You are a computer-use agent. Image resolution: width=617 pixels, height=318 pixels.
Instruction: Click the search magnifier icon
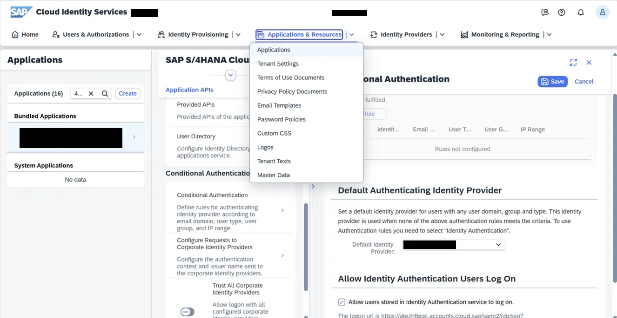[x=105, y=93]
